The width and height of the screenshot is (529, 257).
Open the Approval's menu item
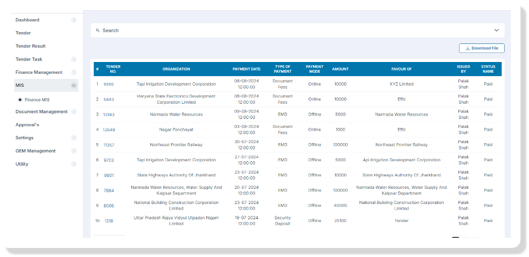tap(27, 125)
